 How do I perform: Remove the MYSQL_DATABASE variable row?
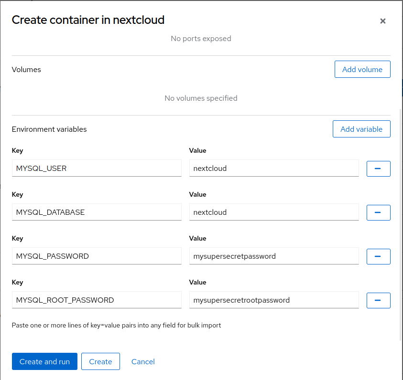click(378, 212)
